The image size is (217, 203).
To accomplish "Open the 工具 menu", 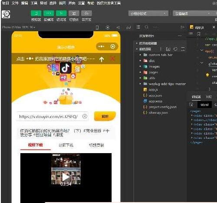I will [x=34, y=3].
